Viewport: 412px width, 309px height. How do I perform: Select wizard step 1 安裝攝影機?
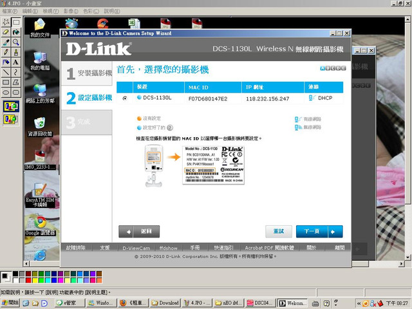(x=87, y=73)
